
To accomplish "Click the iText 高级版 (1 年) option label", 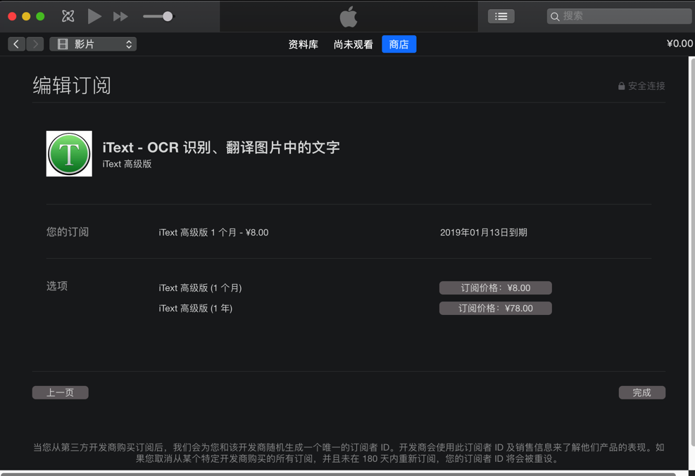I will point(196,308).
